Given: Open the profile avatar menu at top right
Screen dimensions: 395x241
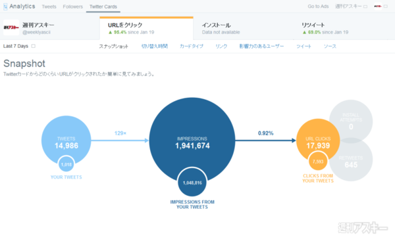Looking at the screenshot, I should point(381,7).
